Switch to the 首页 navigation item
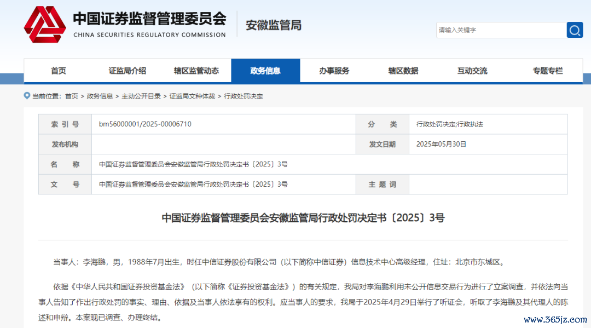Image resolution: width=591 pixels, height=328 pixels. [59, 70]
